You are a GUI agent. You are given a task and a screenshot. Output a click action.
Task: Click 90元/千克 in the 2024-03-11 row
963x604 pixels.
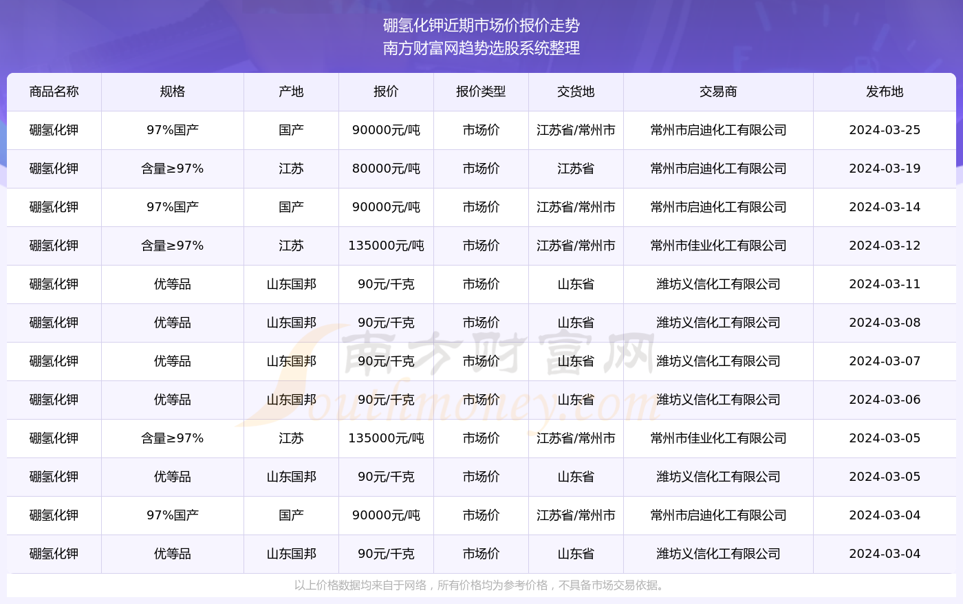point(386,284)
